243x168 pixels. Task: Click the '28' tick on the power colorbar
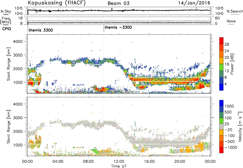click(227, 44)
